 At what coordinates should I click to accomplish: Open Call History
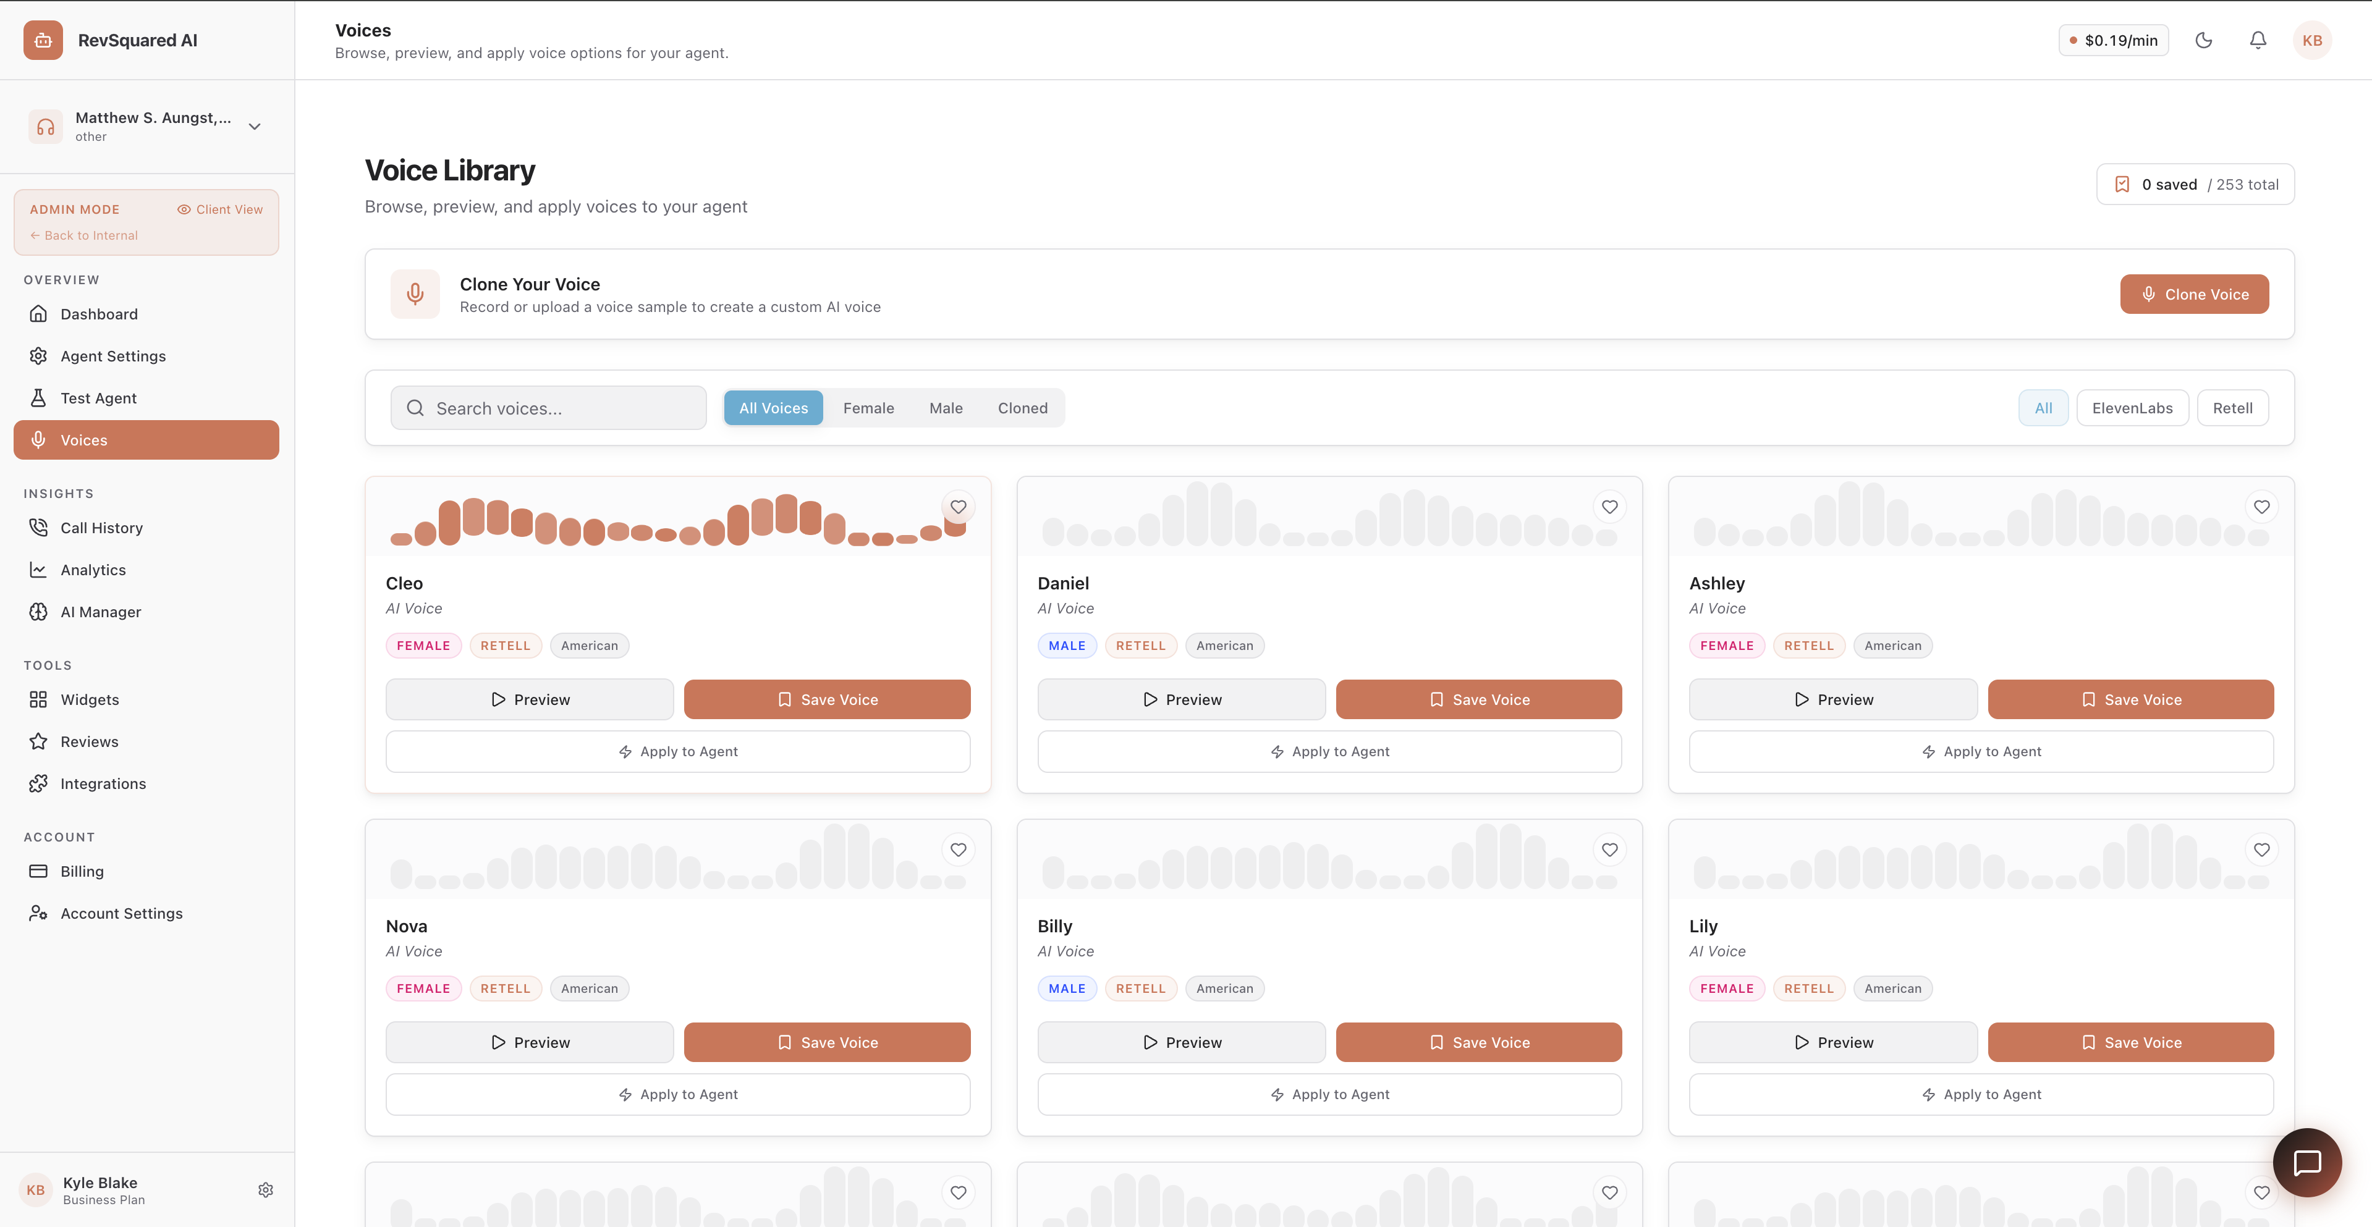pyautogui.click(x=146, y=528)
